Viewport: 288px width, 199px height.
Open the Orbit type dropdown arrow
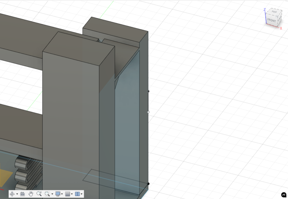tap(17, 194)
